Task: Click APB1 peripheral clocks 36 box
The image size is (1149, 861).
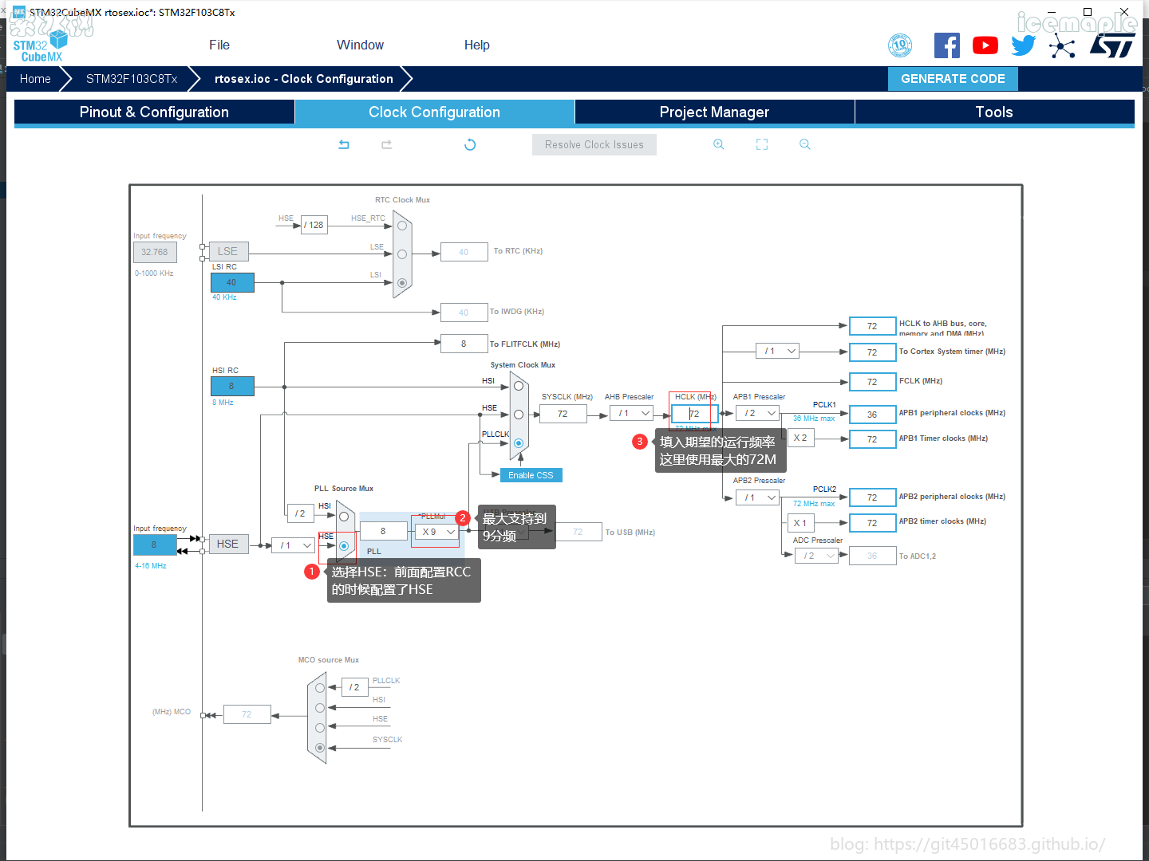Action: [x=872, y=415]
